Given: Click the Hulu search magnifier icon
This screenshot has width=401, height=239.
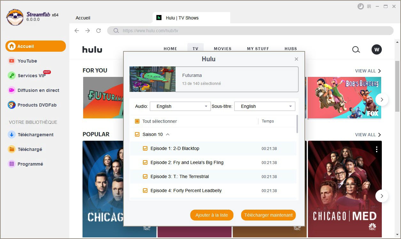Looking at the screenshot, I should pos(356,49).
